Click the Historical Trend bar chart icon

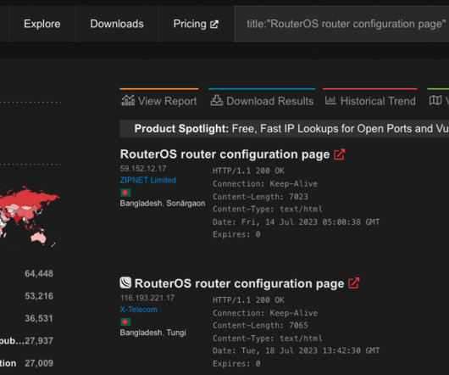click(x=330, y=100)
